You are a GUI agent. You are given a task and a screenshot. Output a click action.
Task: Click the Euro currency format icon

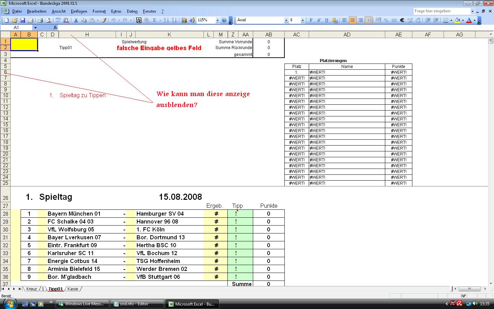pyautogui.click(x=402, y=20)
